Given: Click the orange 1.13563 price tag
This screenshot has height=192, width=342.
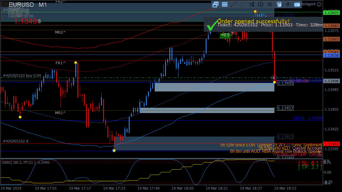Looking at the screenshot, I should click(x=331, y=39).
